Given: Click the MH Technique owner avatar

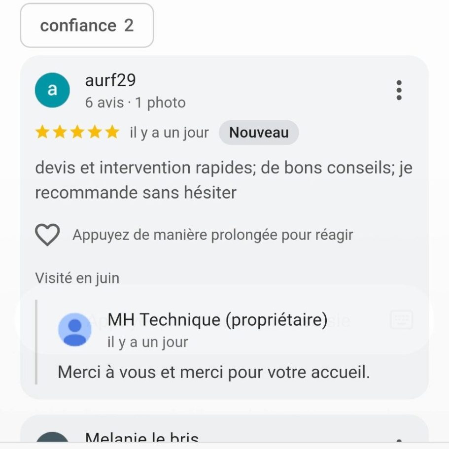Looking at the screenshot, I should pyautogui.click(x=75, y=329).
